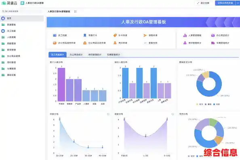Expand the 考勤管理 folder in sidebar
240x160 pixels.
coord(3,44)
